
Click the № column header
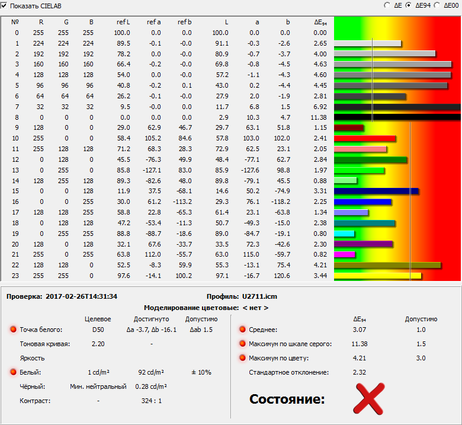[x=15, y=22]
